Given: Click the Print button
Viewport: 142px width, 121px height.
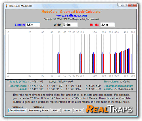Looking at the screenshot, I should (x=67, y=111).
